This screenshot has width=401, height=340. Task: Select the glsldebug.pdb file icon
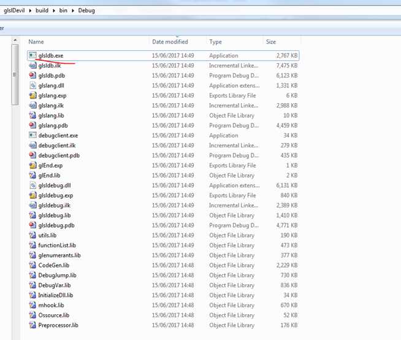tap(32, 225)
